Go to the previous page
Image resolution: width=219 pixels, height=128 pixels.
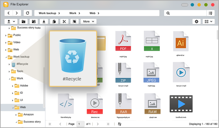[60, 124]
